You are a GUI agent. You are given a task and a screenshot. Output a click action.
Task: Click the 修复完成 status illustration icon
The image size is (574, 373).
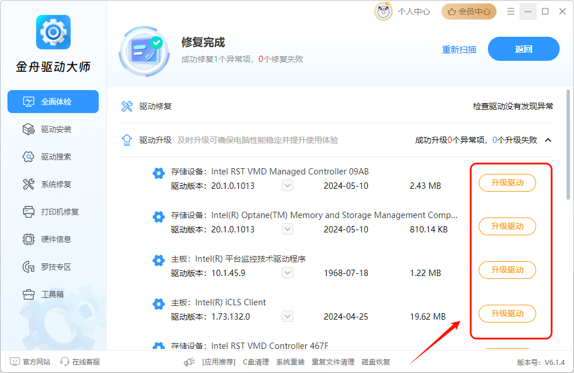pyautogui.click(x=144, y=51)
